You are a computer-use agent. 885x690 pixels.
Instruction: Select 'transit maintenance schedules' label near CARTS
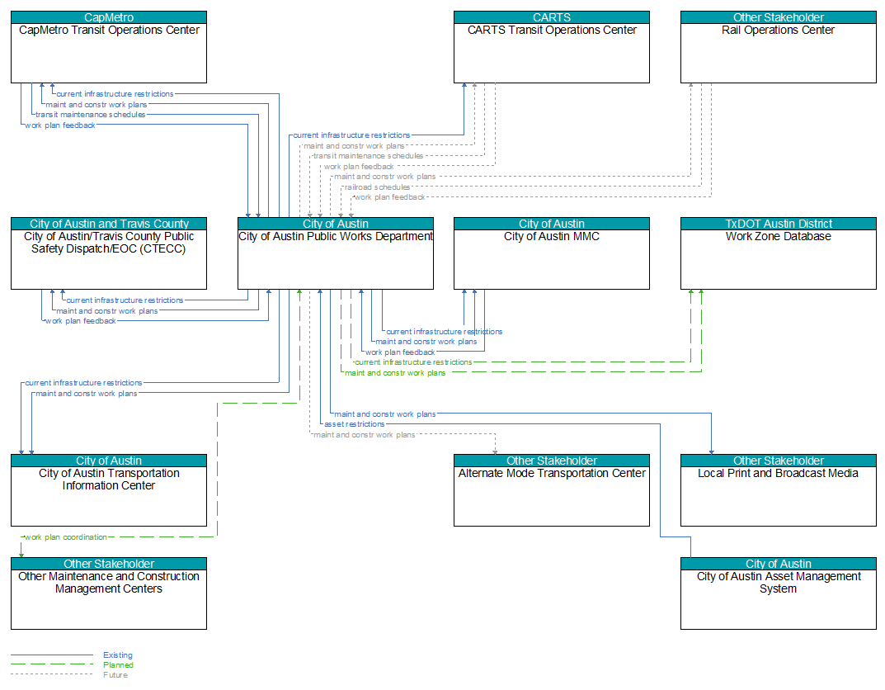368,156
